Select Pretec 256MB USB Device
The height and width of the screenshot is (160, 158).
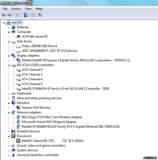coord(39,46)
